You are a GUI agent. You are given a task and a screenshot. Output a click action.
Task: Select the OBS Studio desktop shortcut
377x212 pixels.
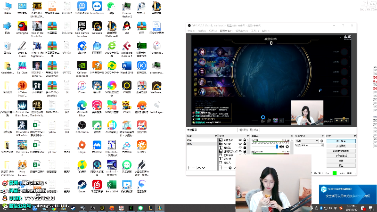pos(82,127)
